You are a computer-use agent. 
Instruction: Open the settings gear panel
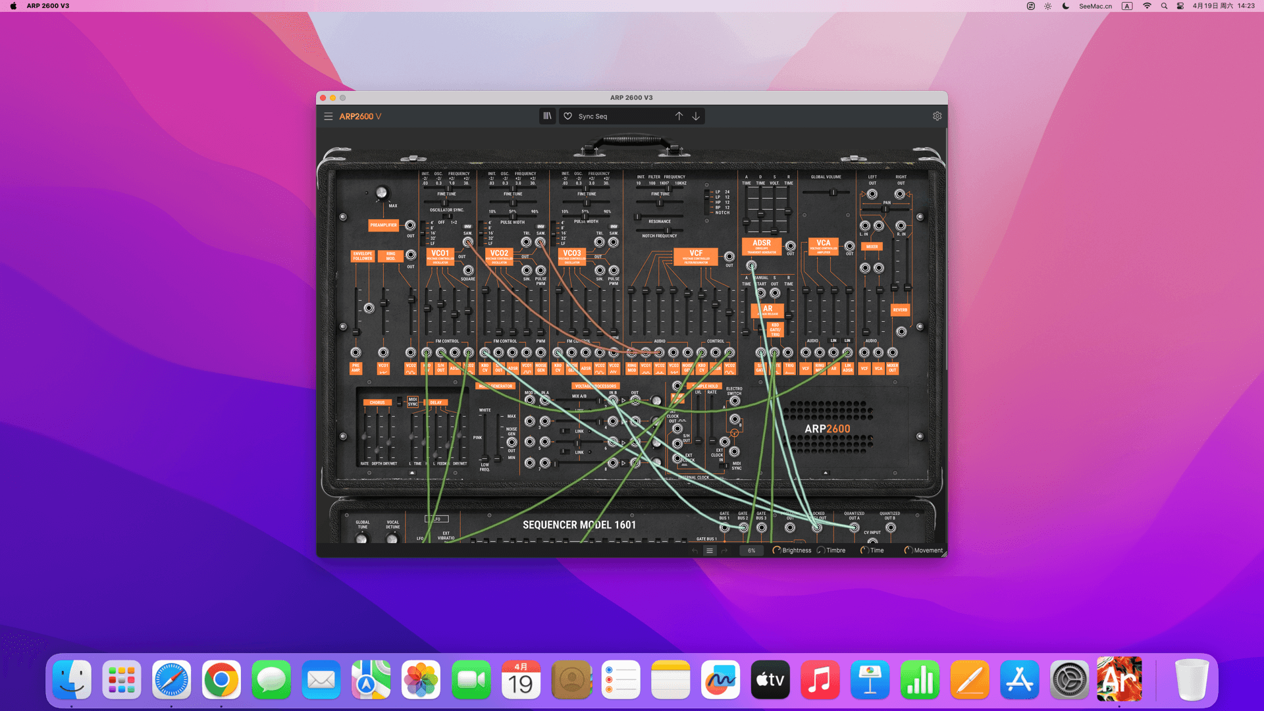point(937,117)
